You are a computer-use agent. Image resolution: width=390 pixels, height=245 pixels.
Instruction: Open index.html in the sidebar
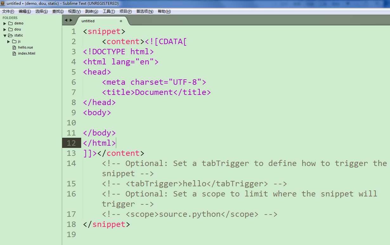(27, 53)
